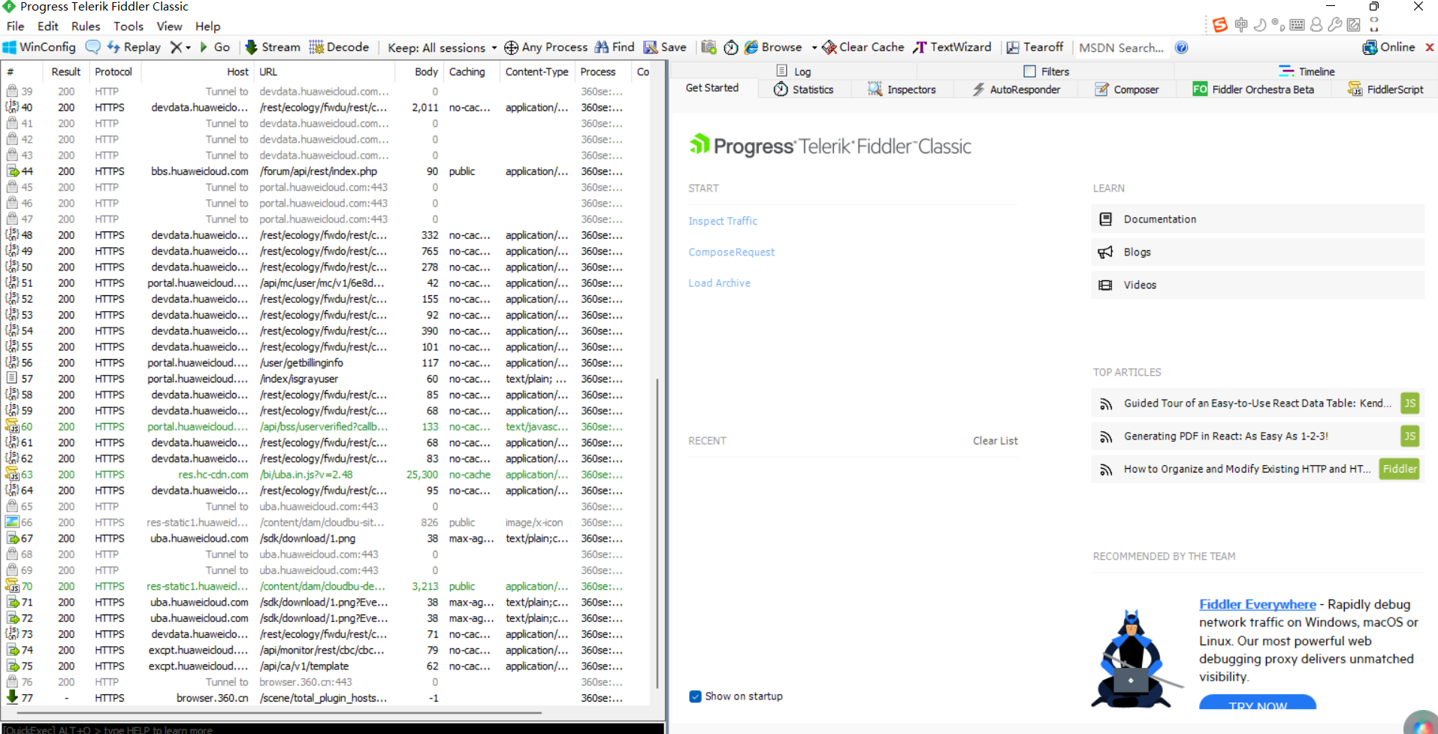Replay the selected sessions
The width and height of the screenshot is (1438, 734).
[x=134, y=47]
